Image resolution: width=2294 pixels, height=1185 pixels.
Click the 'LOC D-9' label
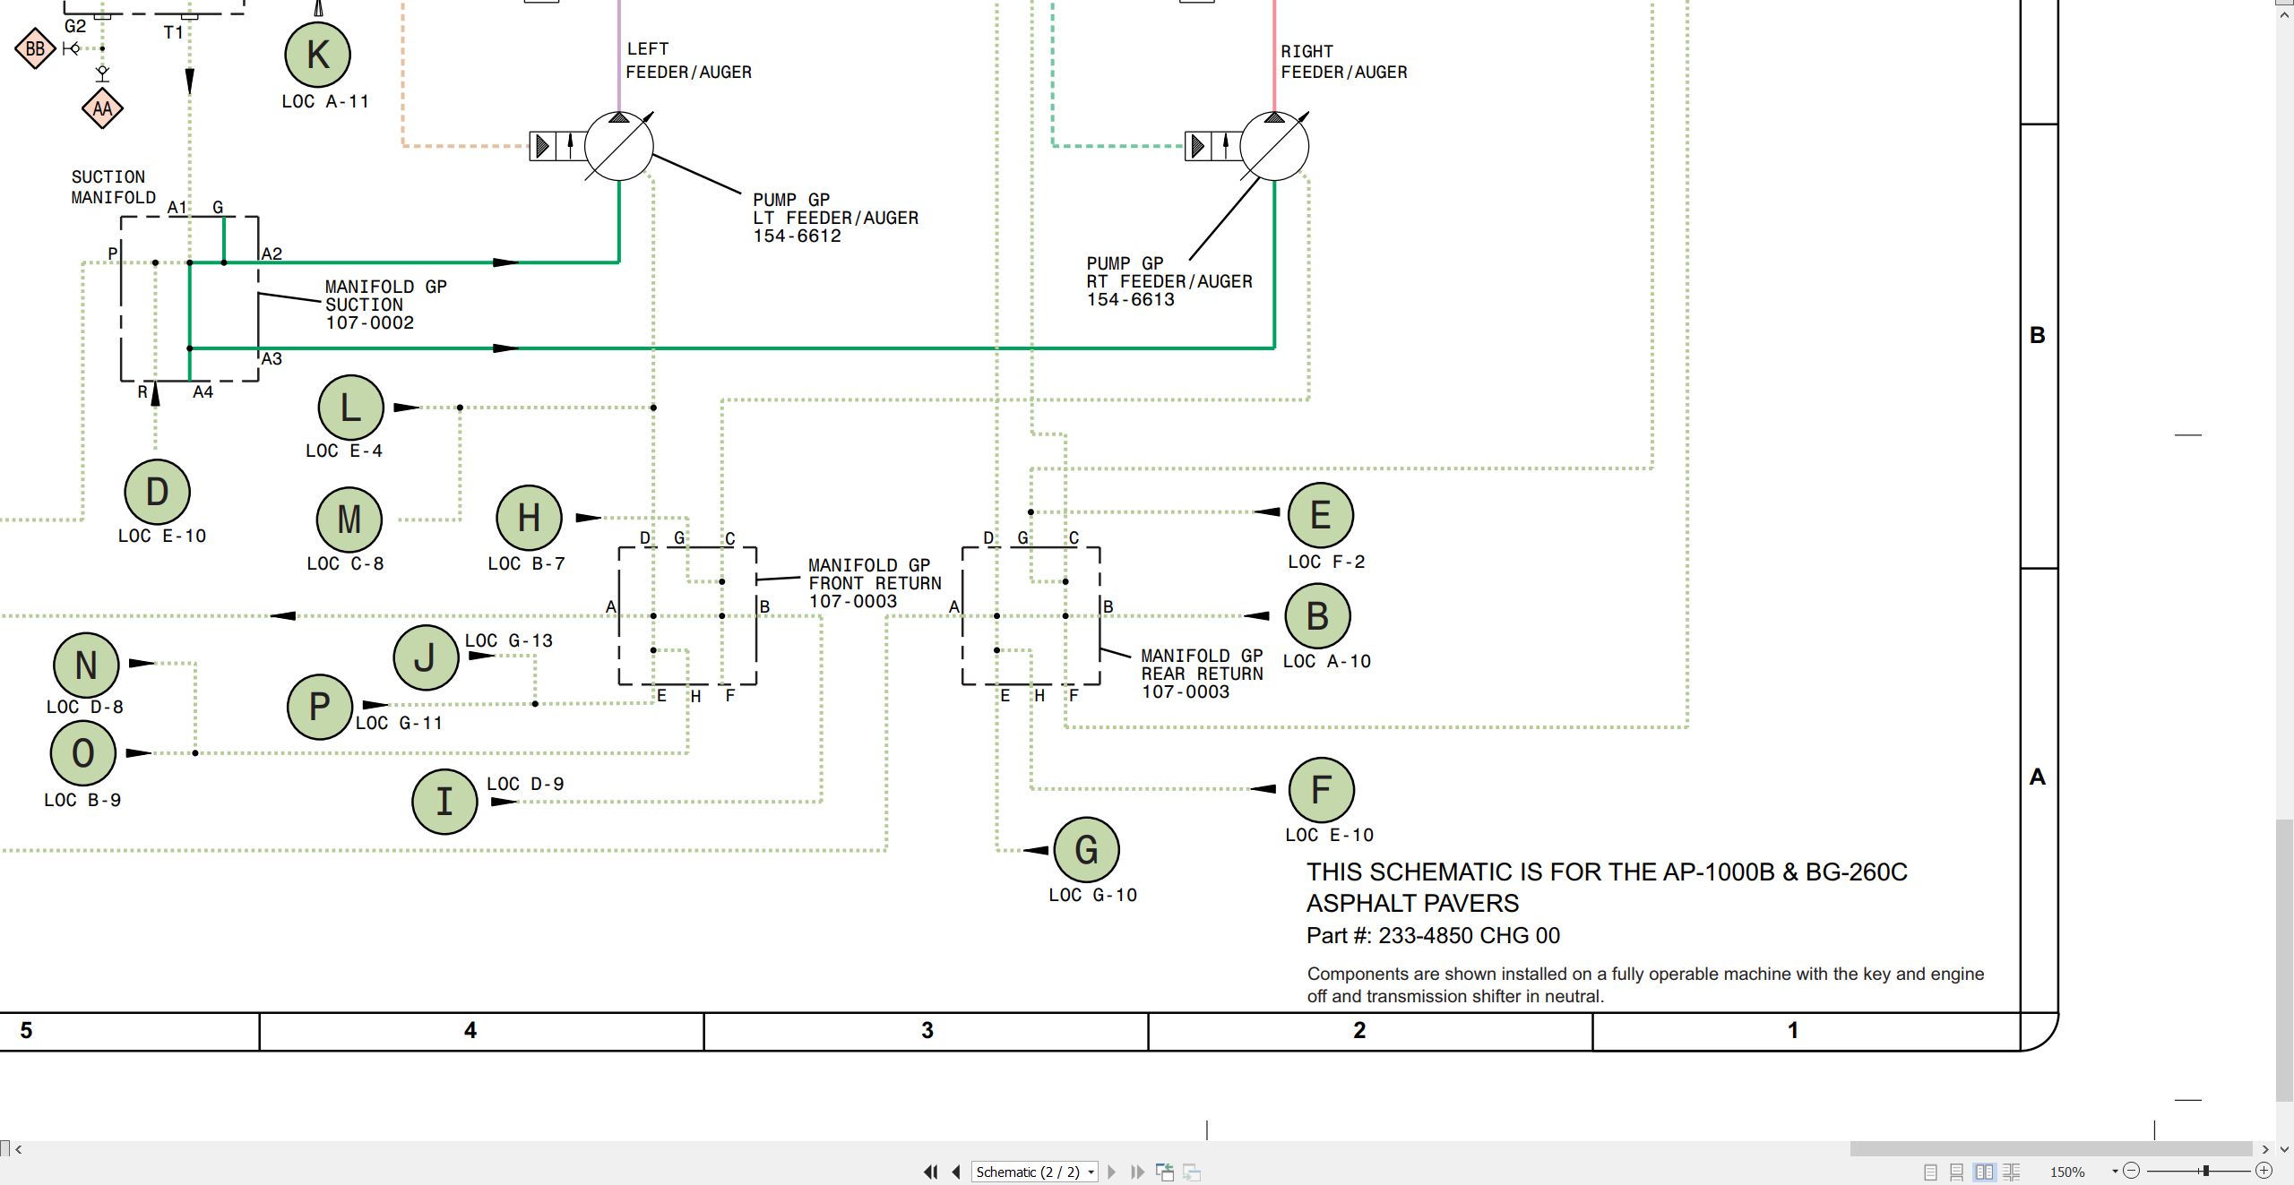[x=525, y=785]
